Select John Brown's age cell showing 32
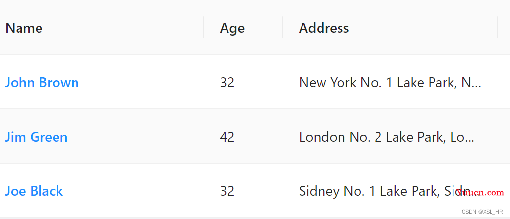Viewport: 510px width, 219px height. (x=227, y=83)
